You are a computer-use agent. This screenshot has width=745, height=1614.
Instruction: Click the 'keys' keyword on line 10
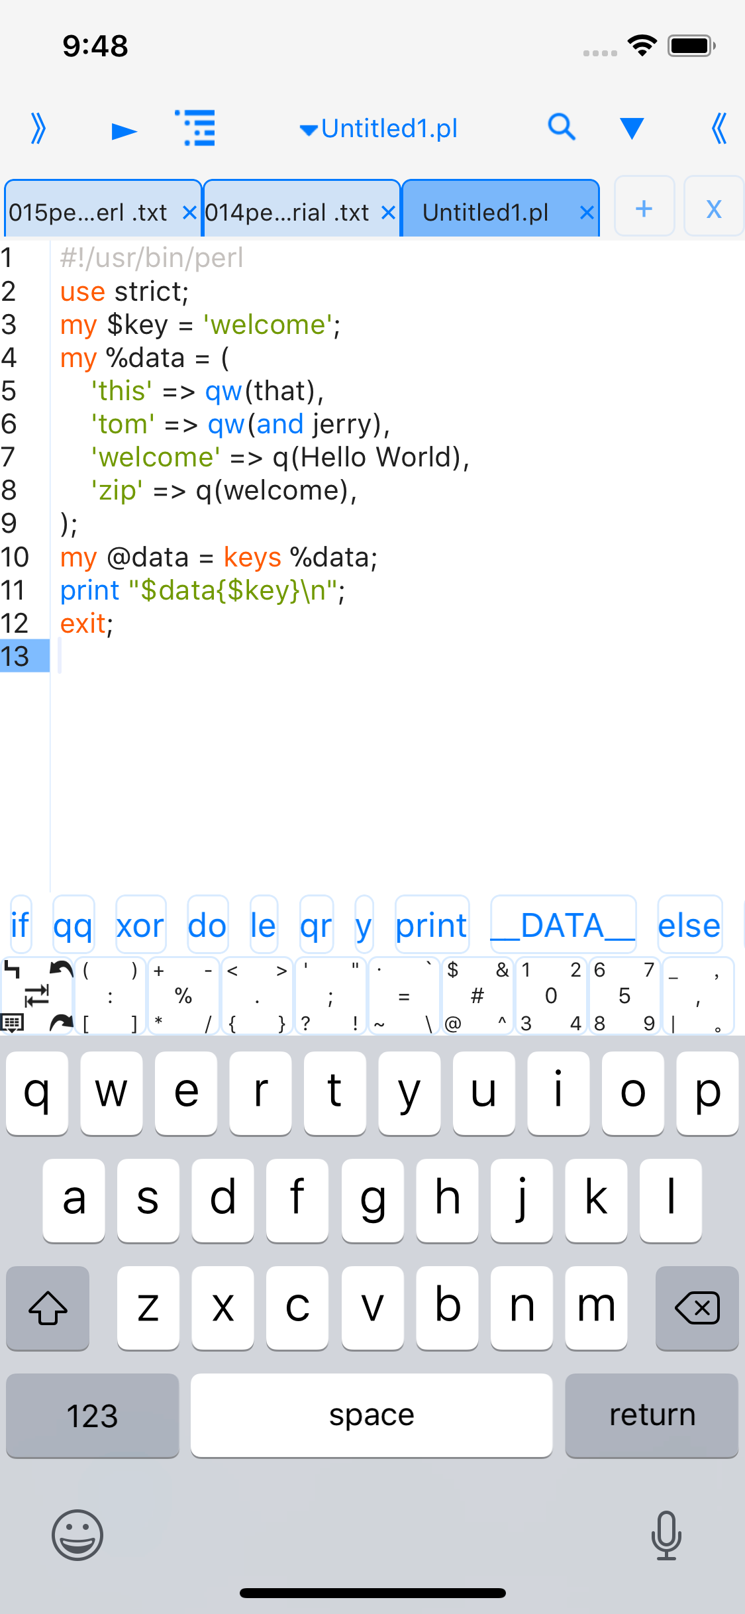pos(252,557)
